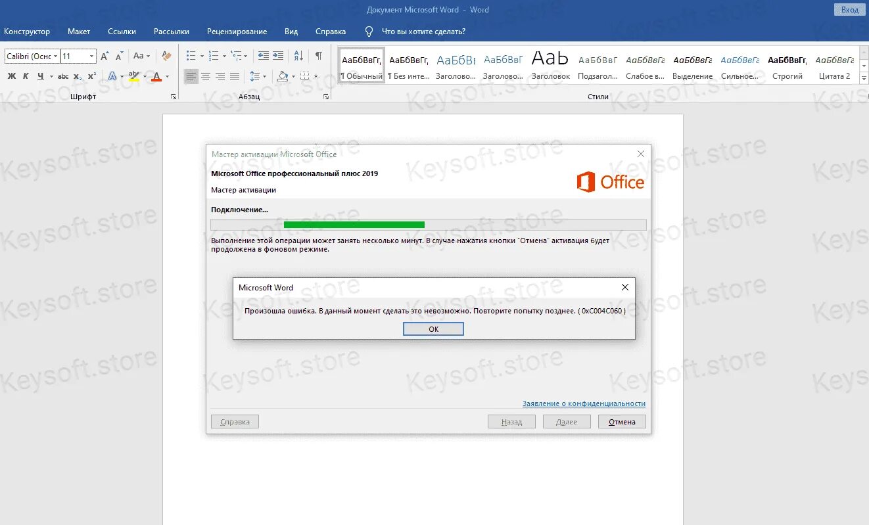
Task: Center align the text
Action: point(205,76)
